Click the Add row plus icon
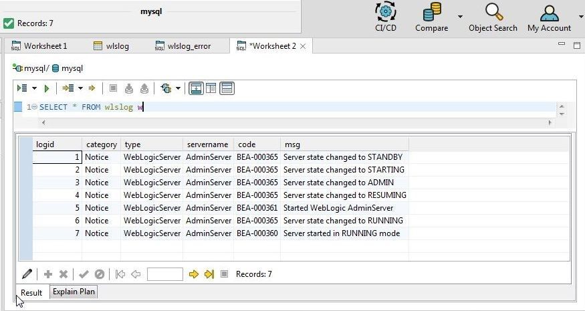 (47, 274)
